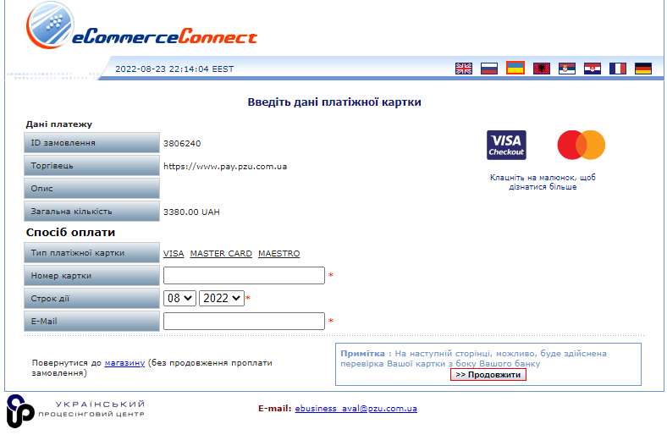Click the Mastercard logo
This screenshot has height=446, width=667.
click(581, 145)
